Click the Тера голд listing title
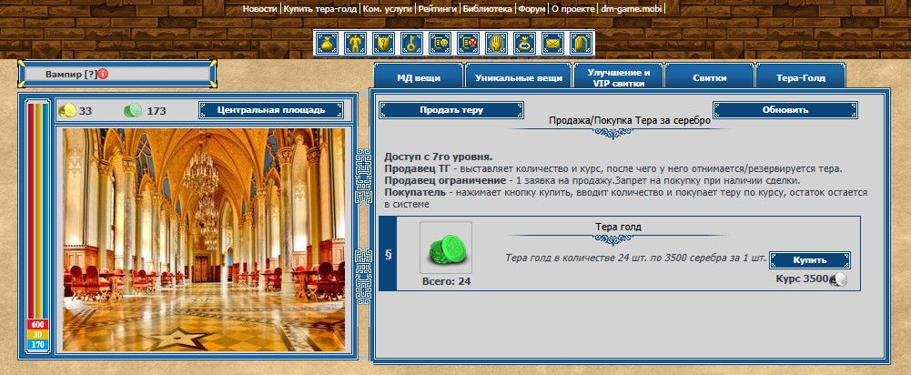911x375 pixels. pos(618,227)
